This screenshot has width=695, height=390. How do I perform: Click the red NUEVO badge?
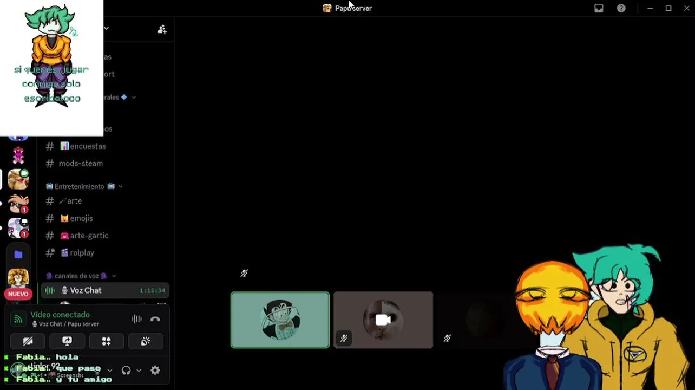coord(18,294)
